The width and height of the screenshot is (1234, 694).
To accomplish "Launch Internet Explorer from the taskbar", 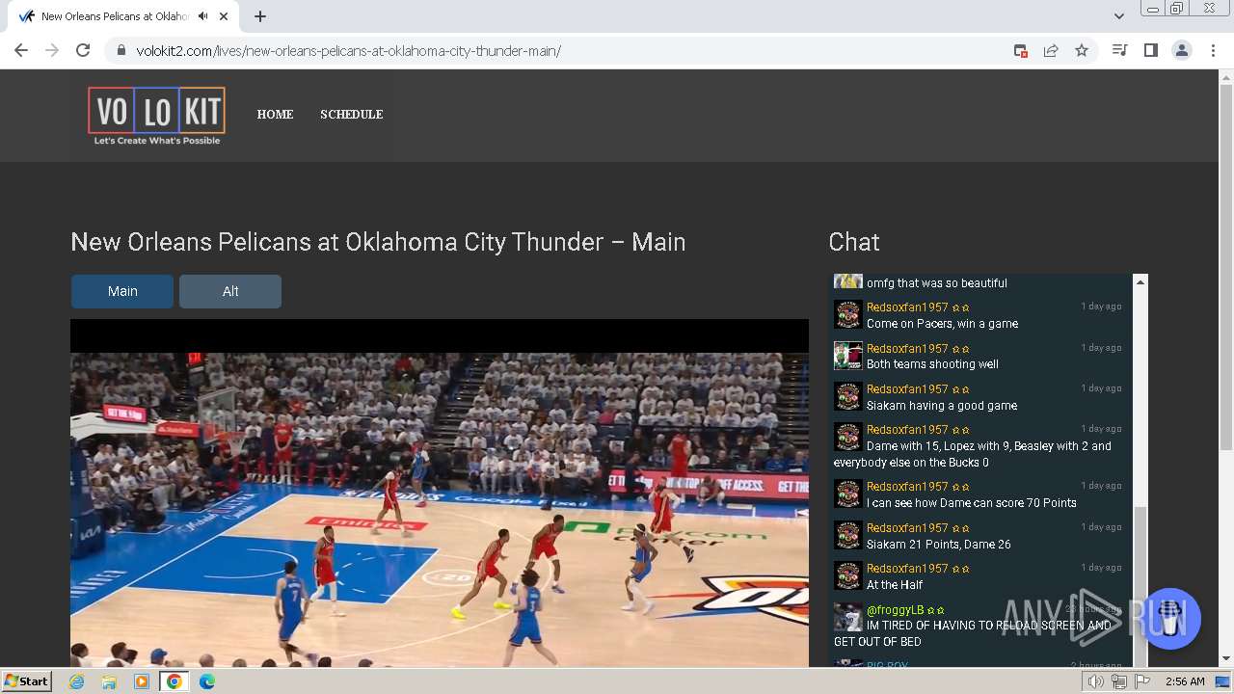I will tap(77, 681).
